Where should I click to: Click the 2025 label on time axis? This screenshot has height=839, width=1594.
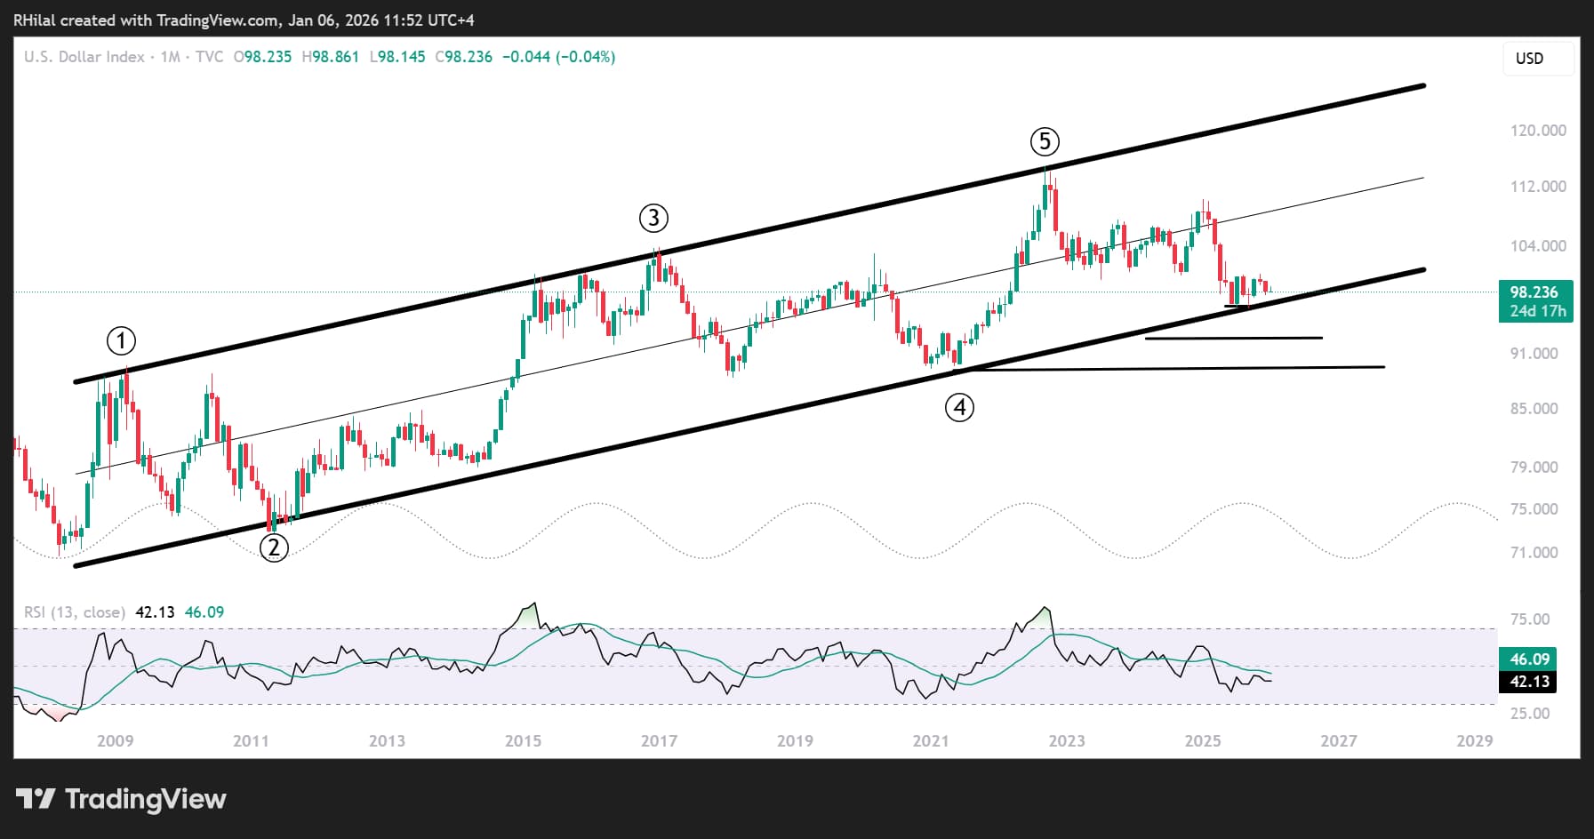point(1203,740)
